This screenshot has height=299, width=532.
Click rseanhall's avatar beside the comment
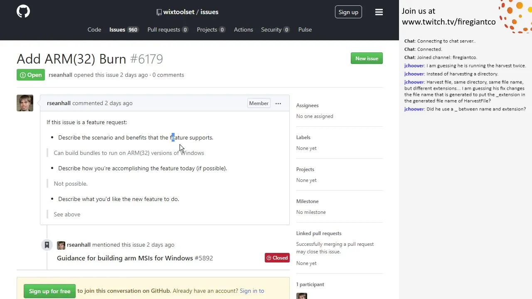coord(25,103)
